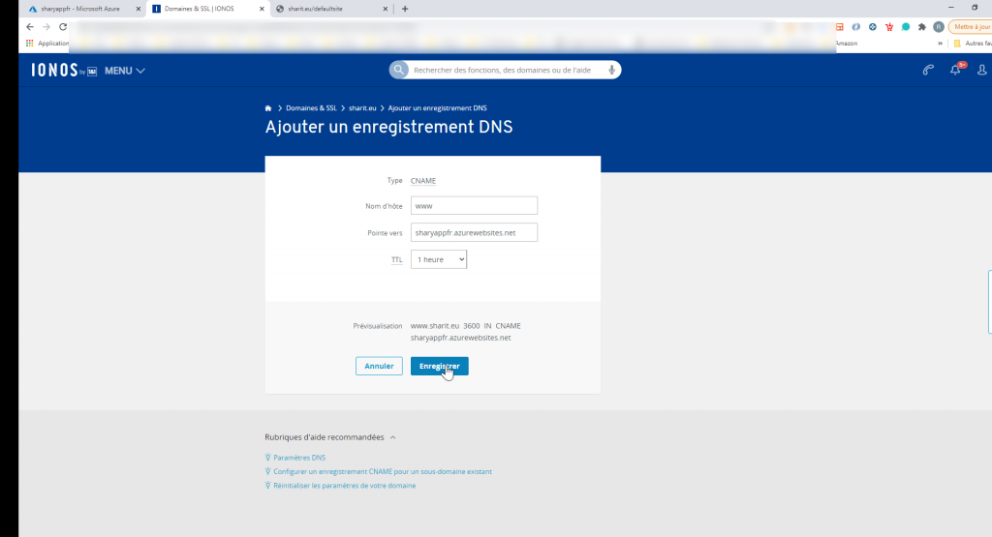The height and width of the screenshot is (537, 992).
Task: Click the Nom d'hôte field
Action: [x=474, y=205]
